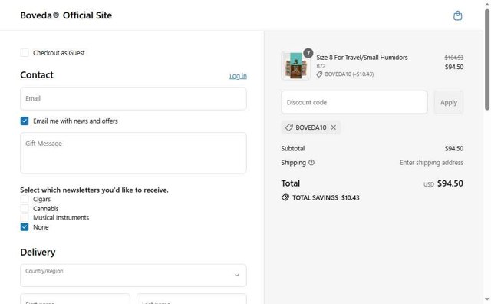
Task: Click the Delivery section heading
Action: tap(38, 253)
